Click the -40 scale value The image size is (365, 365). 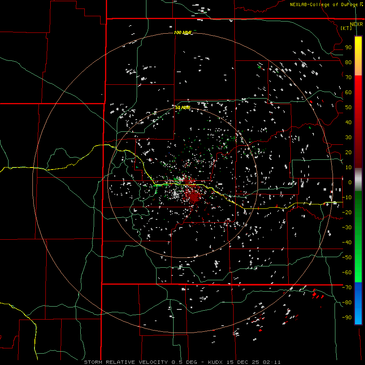347,243
